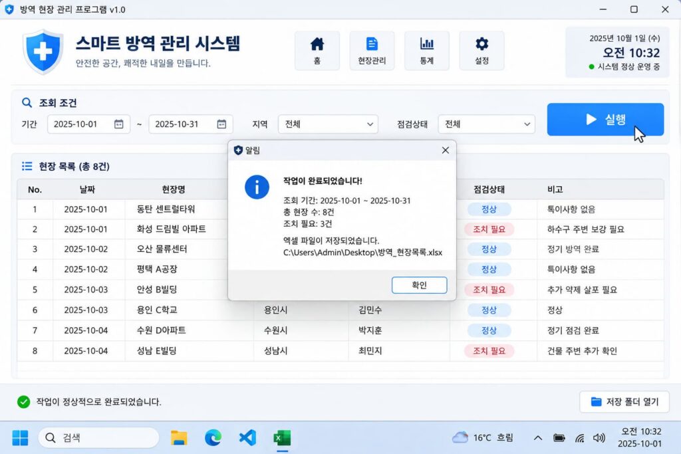Open calendar picker for end date 2025-10-31

[221, 124]
